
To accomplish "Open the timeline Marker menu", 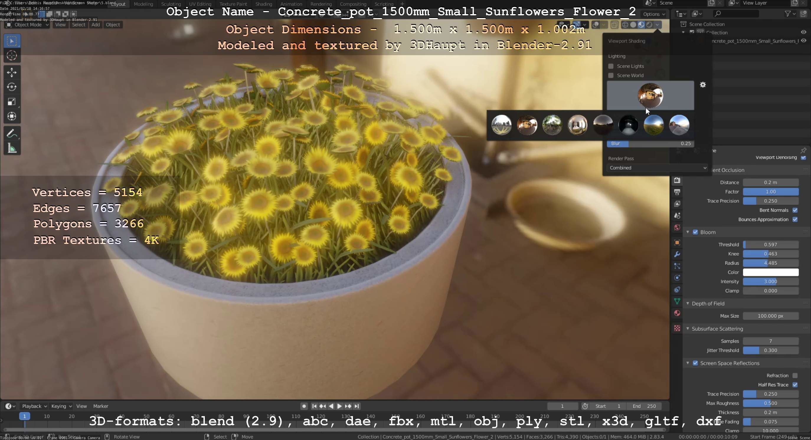I will [x=101, y=406].
